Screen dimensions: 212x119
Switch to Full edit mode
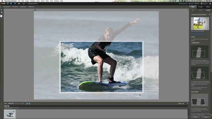click(193, 10)
